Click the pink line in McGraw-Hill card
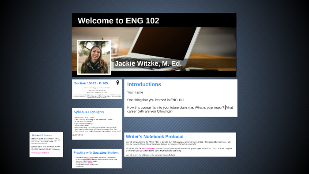This screenshot has height=174, width=309. pos(41,153)
